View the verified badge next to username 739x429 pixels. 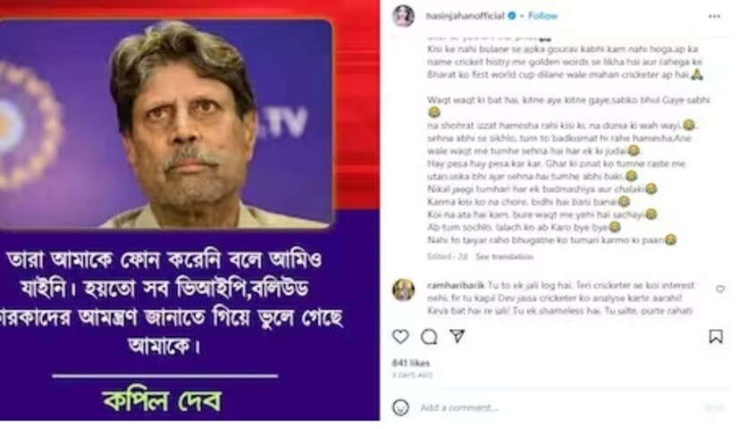pyautogui.click(x=512, y=15)
